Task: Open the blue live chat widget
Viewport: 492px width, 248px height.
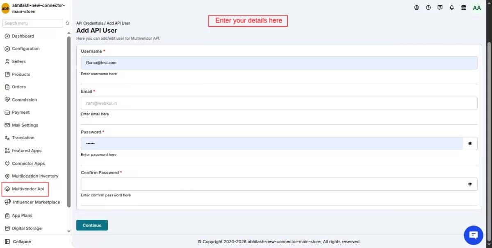Action: [x=474, y=235]
